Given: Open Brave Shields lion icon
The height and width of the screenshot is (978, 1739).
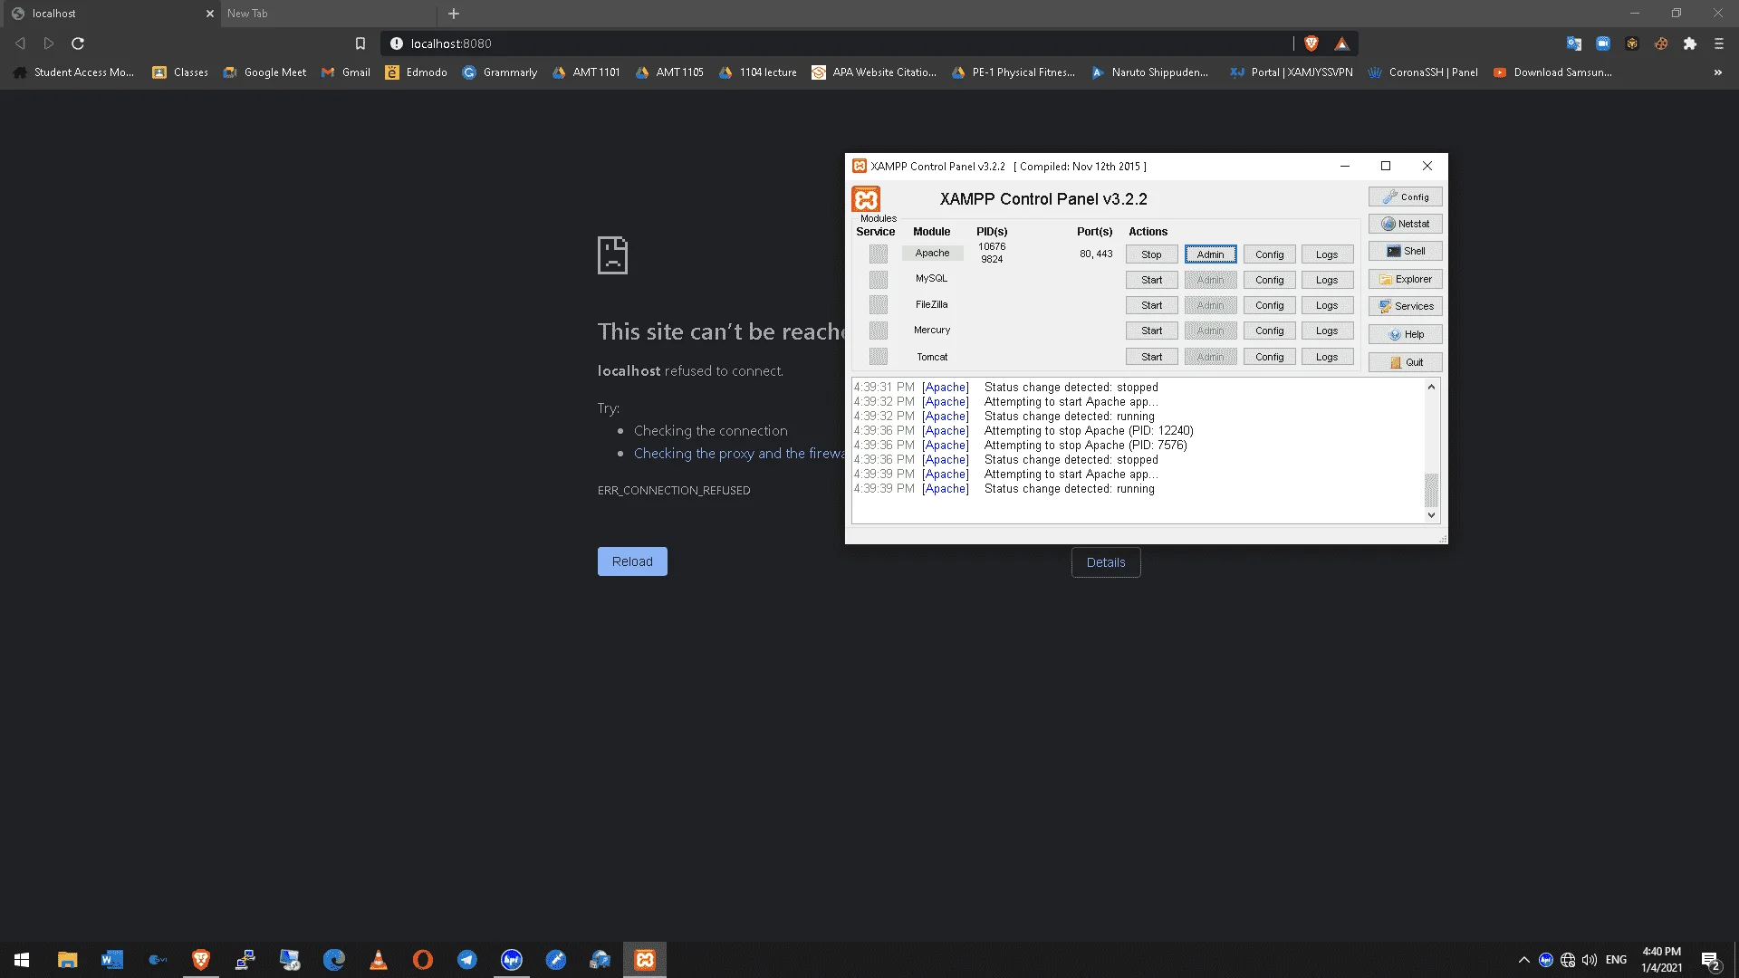Looking at the screenshot, I should (1311, 43).
